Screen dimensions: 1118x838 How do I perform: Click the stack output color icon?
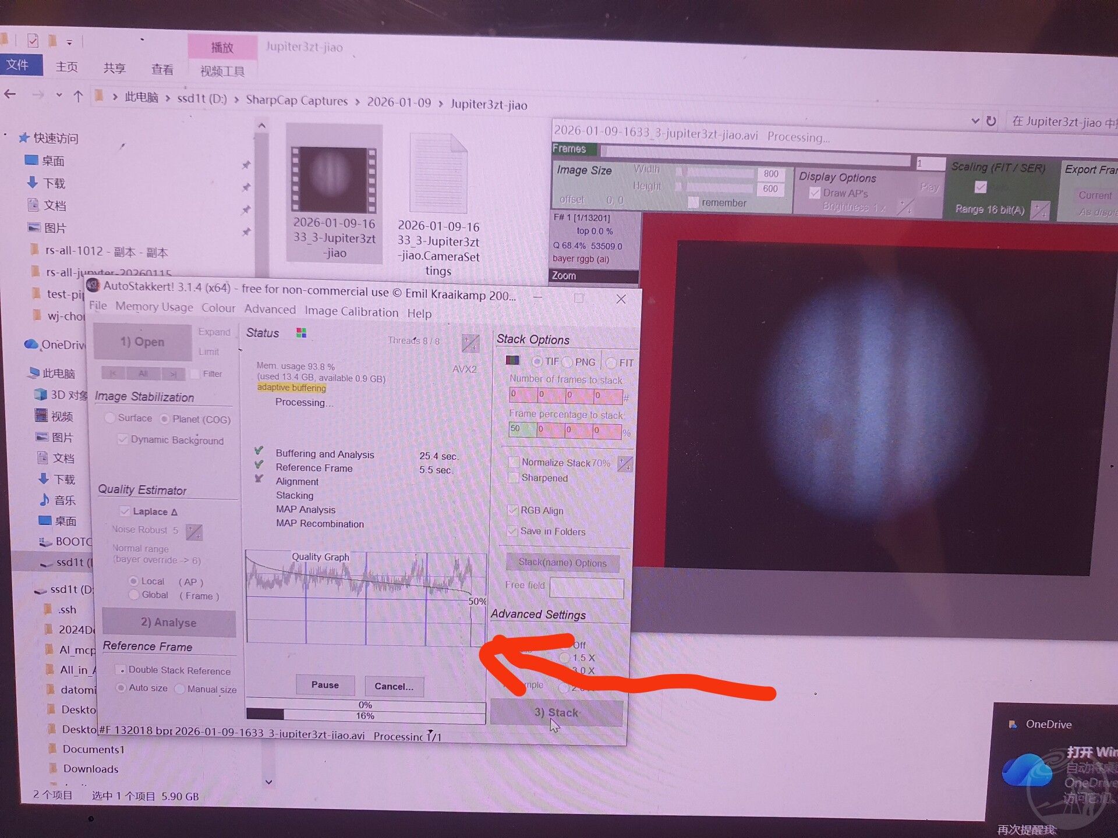[x=512, y=360]
